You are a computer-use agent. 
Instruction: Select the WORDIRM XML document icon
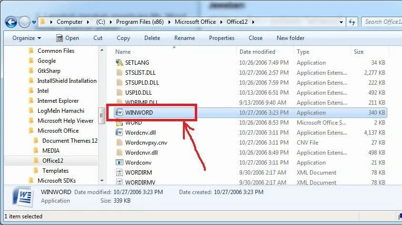[120, 172]
